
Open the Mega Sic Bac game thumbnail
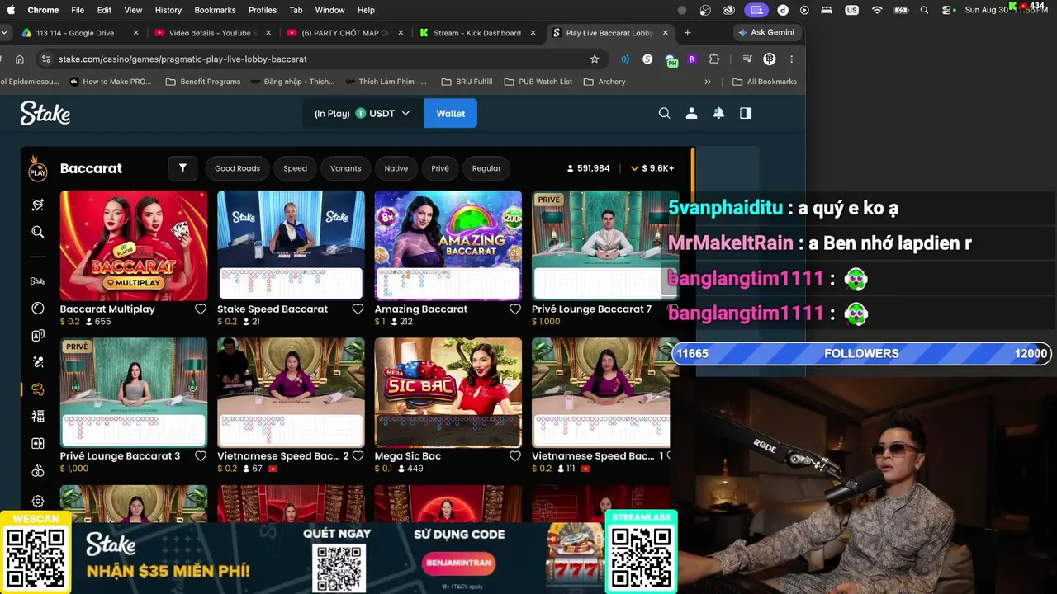click(448, 393)
